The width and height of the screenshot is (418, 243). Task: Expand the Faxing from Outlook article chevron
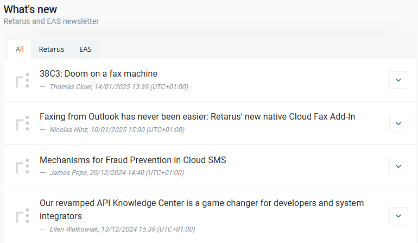pyautogui.click(x=398, y=123)
